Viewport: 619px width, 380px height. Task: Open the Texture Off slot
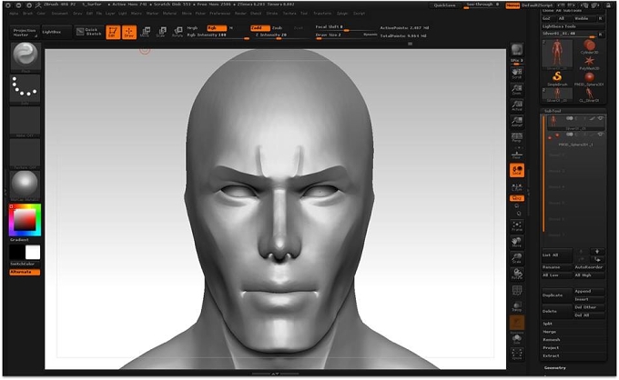(25, 154)
